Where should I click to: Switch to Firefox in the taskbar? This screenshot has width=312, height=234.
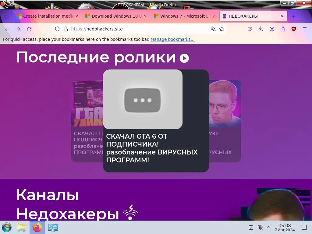click(x=37, y=227)
